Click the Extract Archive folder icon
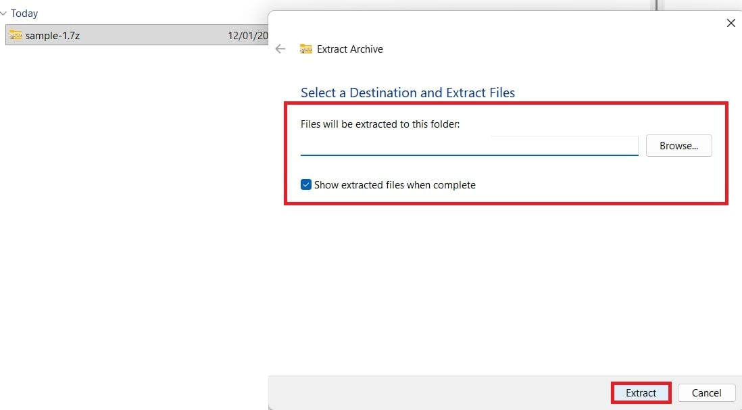The image size is (742, 410). (x=305, y=49)
